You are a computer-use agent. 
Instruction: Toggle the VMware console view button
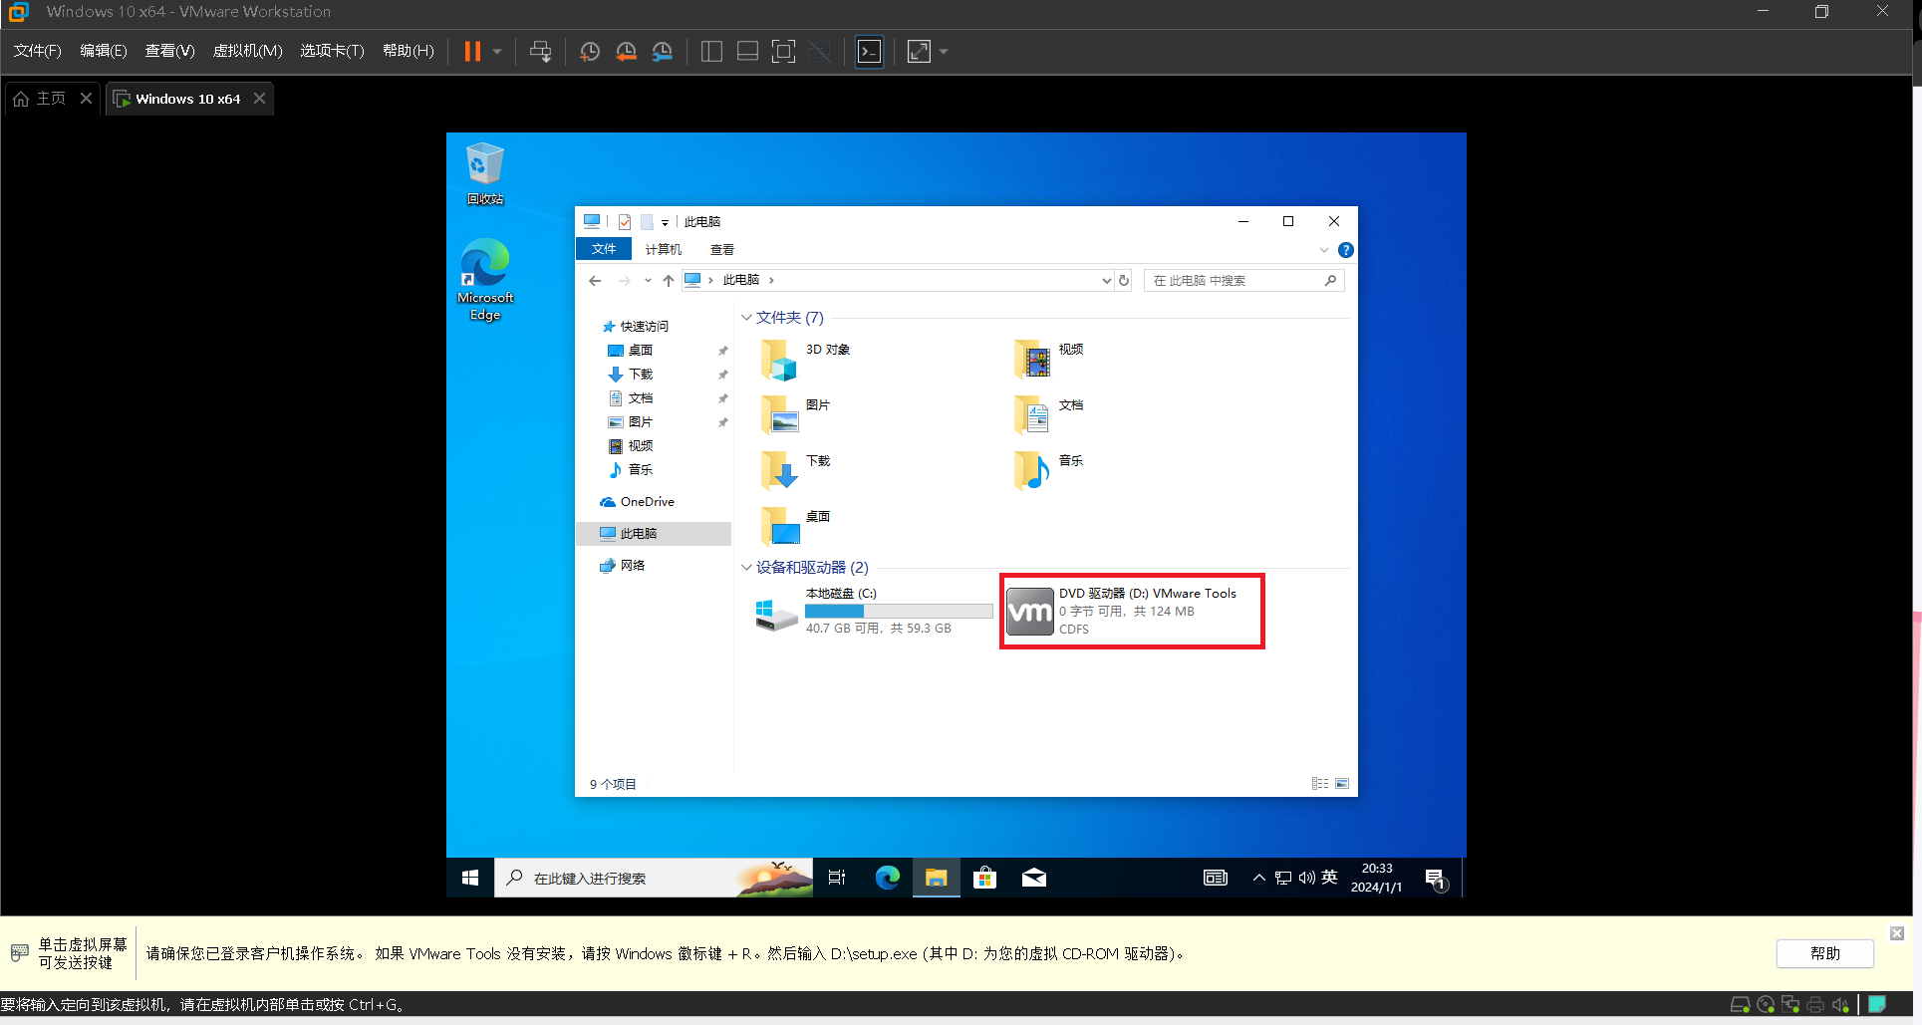(x=870, y=51)
